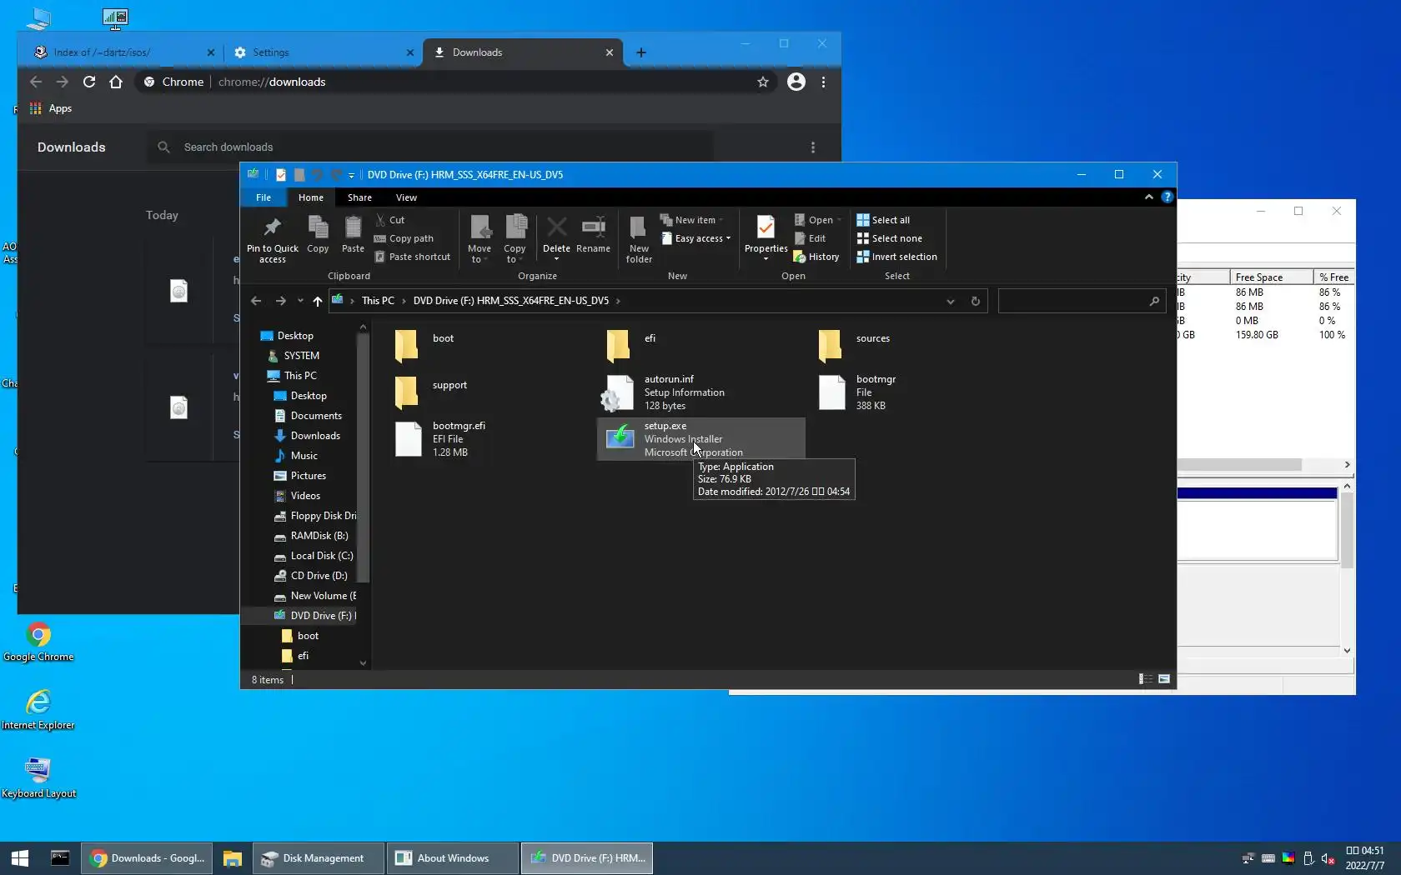
Task: Expand the Easy access dropdown
Action: [x=728, y=238]
